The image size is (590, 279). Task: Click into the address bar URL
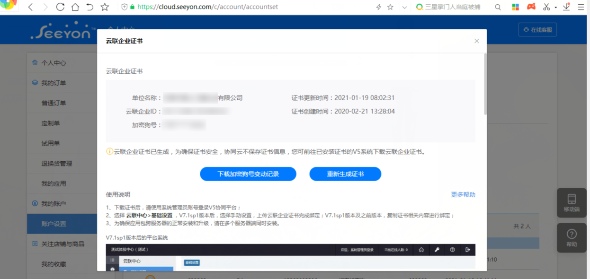[x=207, y=7]
